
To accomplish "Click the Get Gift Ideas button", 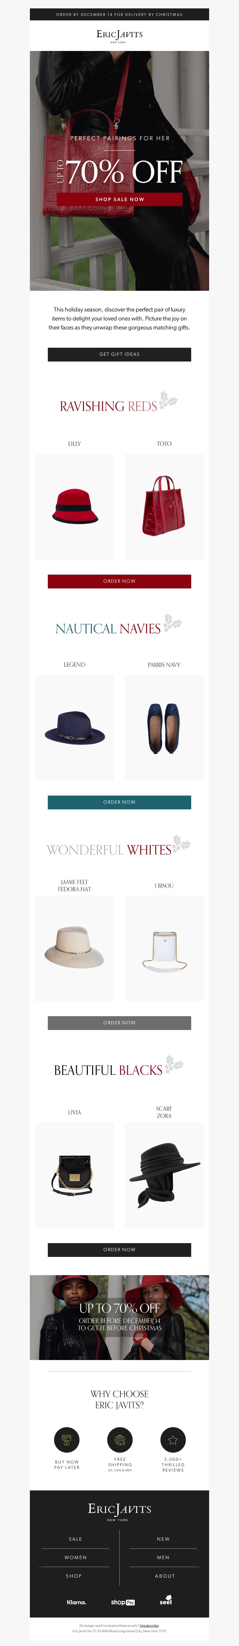I will [x=119, y=354].
